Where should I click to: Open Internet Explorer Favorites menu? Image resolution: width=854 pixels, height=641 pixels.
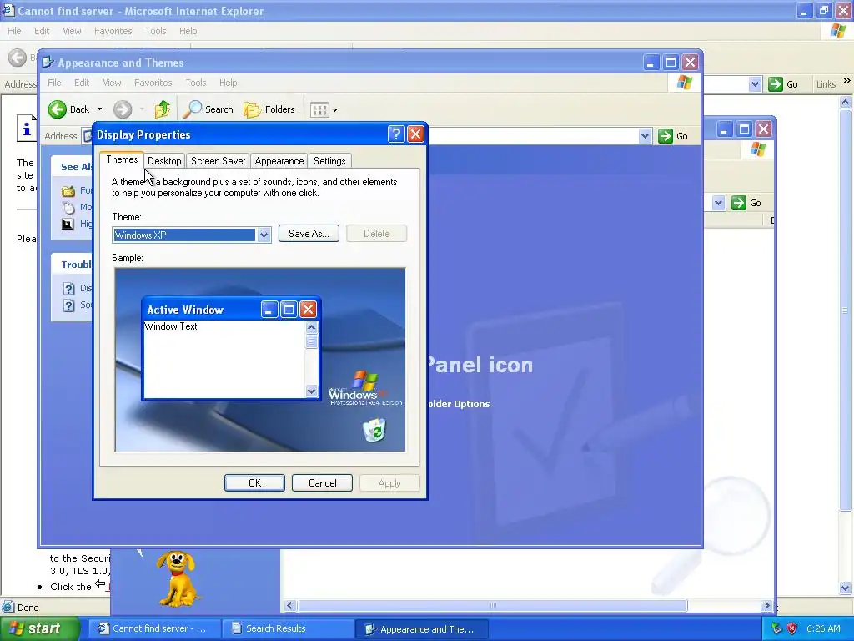(113, 31)
